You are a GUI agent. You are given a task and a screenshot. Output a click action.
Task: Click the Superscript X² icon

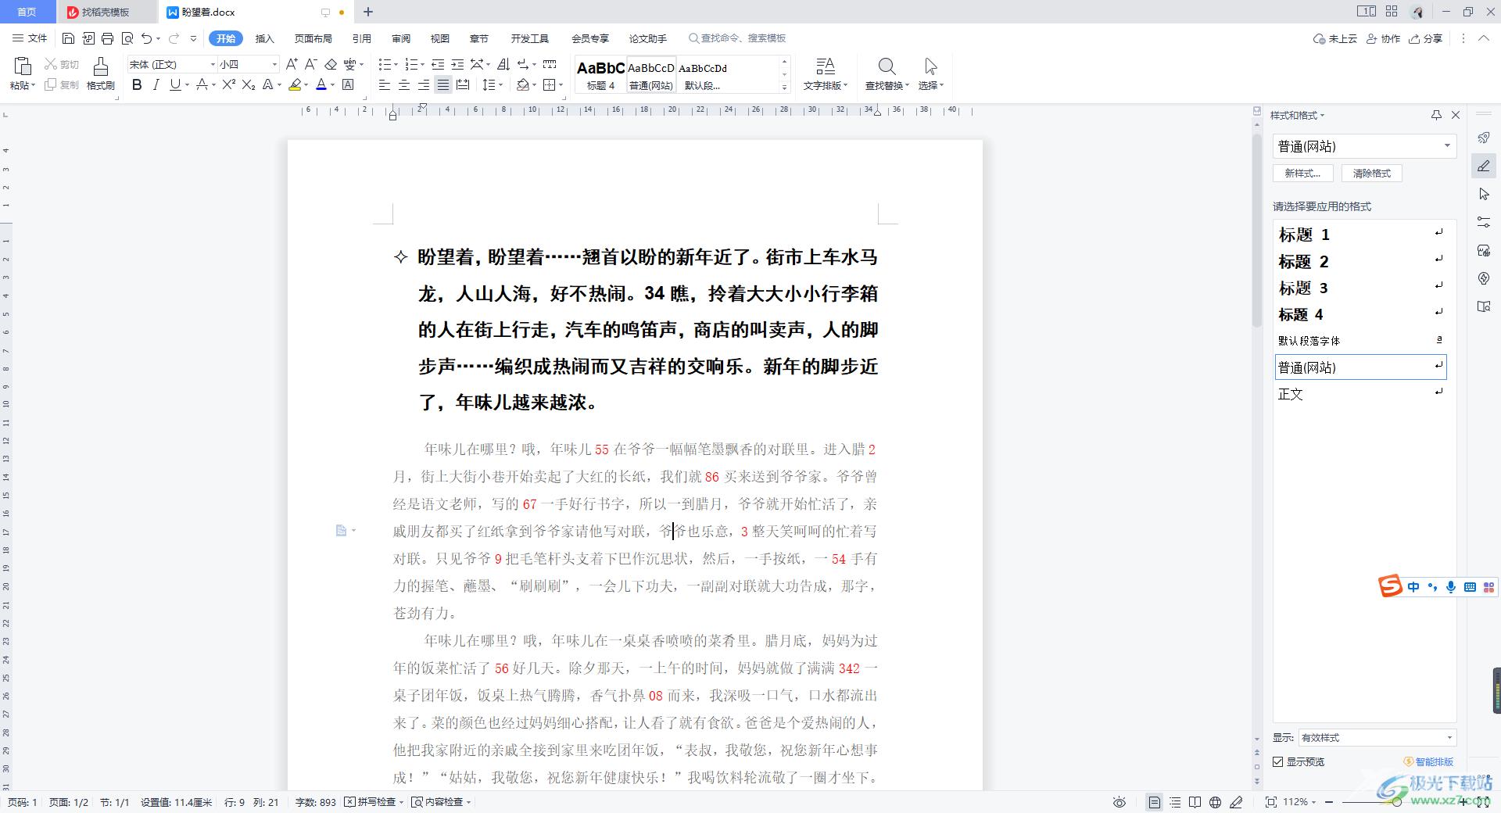[x=228, y=84]
